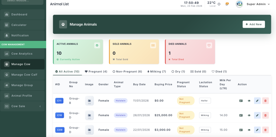Screen dimensions: 276x137
Task: Switch to the Pregnant (4) tab
Action: tap(96, 72)
